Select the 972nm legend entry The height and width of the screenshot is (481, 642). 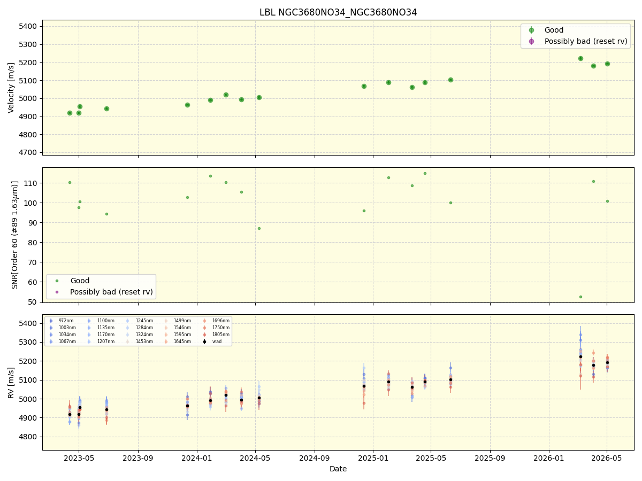pyautogui.click(x=63, y=321)
